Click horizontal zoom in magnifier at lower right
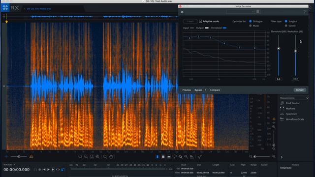 click(x=274, y=156)
